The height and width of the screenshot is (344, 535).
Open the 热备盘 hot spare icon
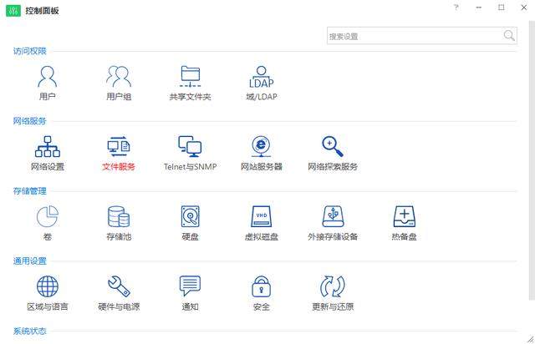click(405, 217)
